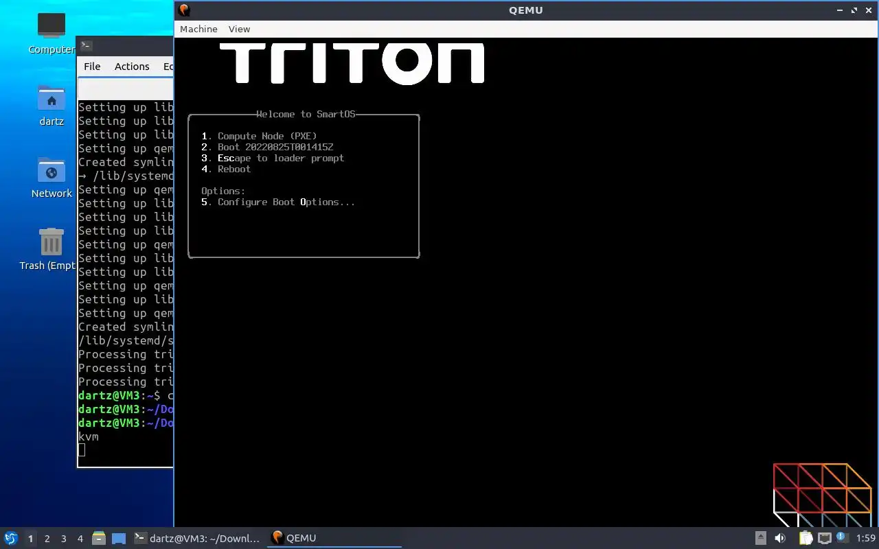Activate the dartz@VM3 terminal taskbar entry
The width and height of the screenshot is (879, 549).
pos(198,538)
